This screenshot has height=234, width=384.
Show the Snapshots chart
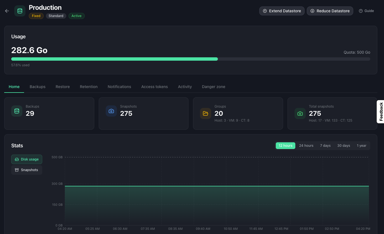coord(27,170)
